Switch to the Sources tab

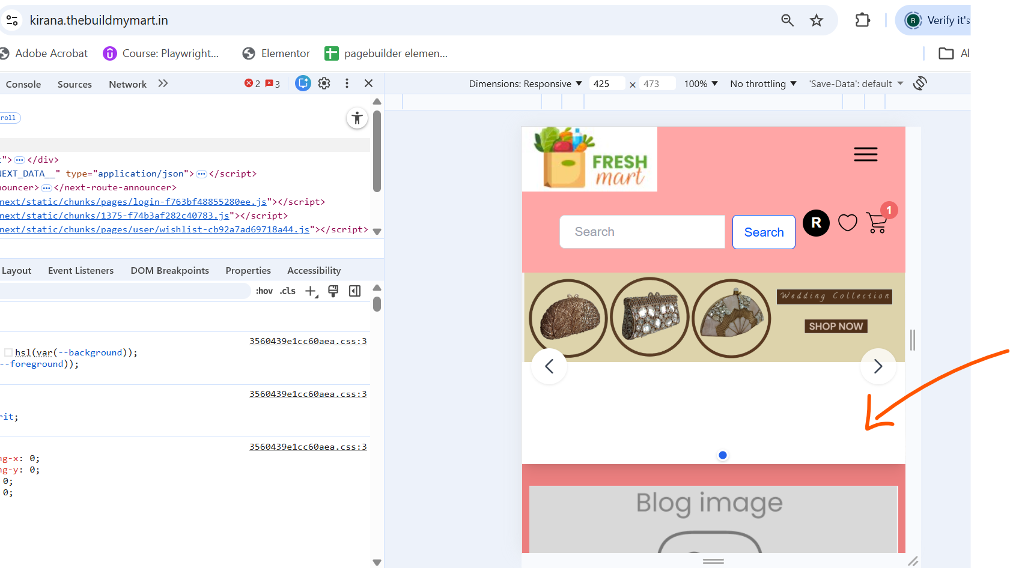pyautogui.click(x=75, y=84)
